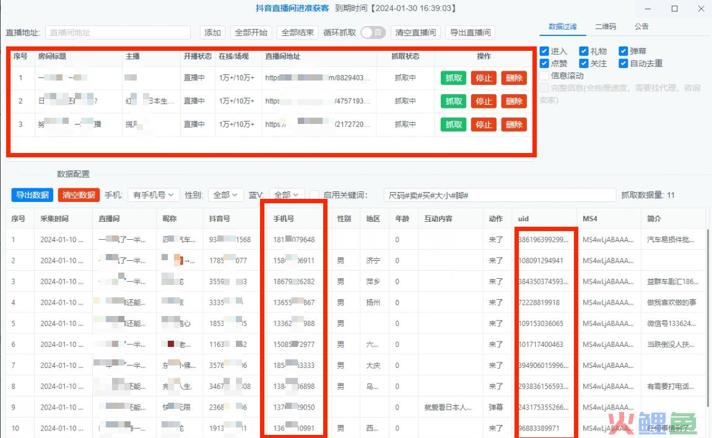Go to the 公告 tab
Image resolution: width=712 pixels, height=438 pixels.
[641, 27]
